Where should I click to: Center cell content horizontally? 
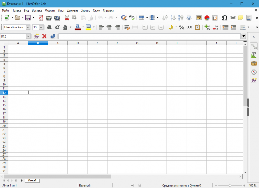pos(109,27)
